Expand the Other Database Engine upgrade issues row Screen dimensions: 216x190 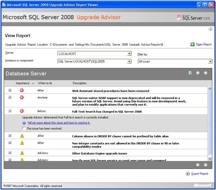click(x=10, y=152)
